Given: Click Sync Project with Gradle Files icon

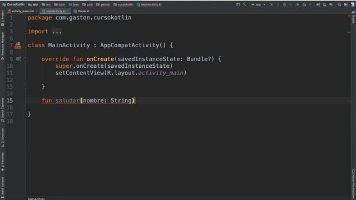Looking at the screenshot, I should (318, 4).
